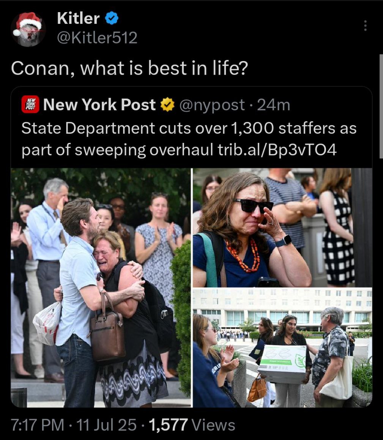Open the @nypost handle in quoted tweet
Viewport: 383px width, 440px height.
pyautogui.click(x=212, y=105)
